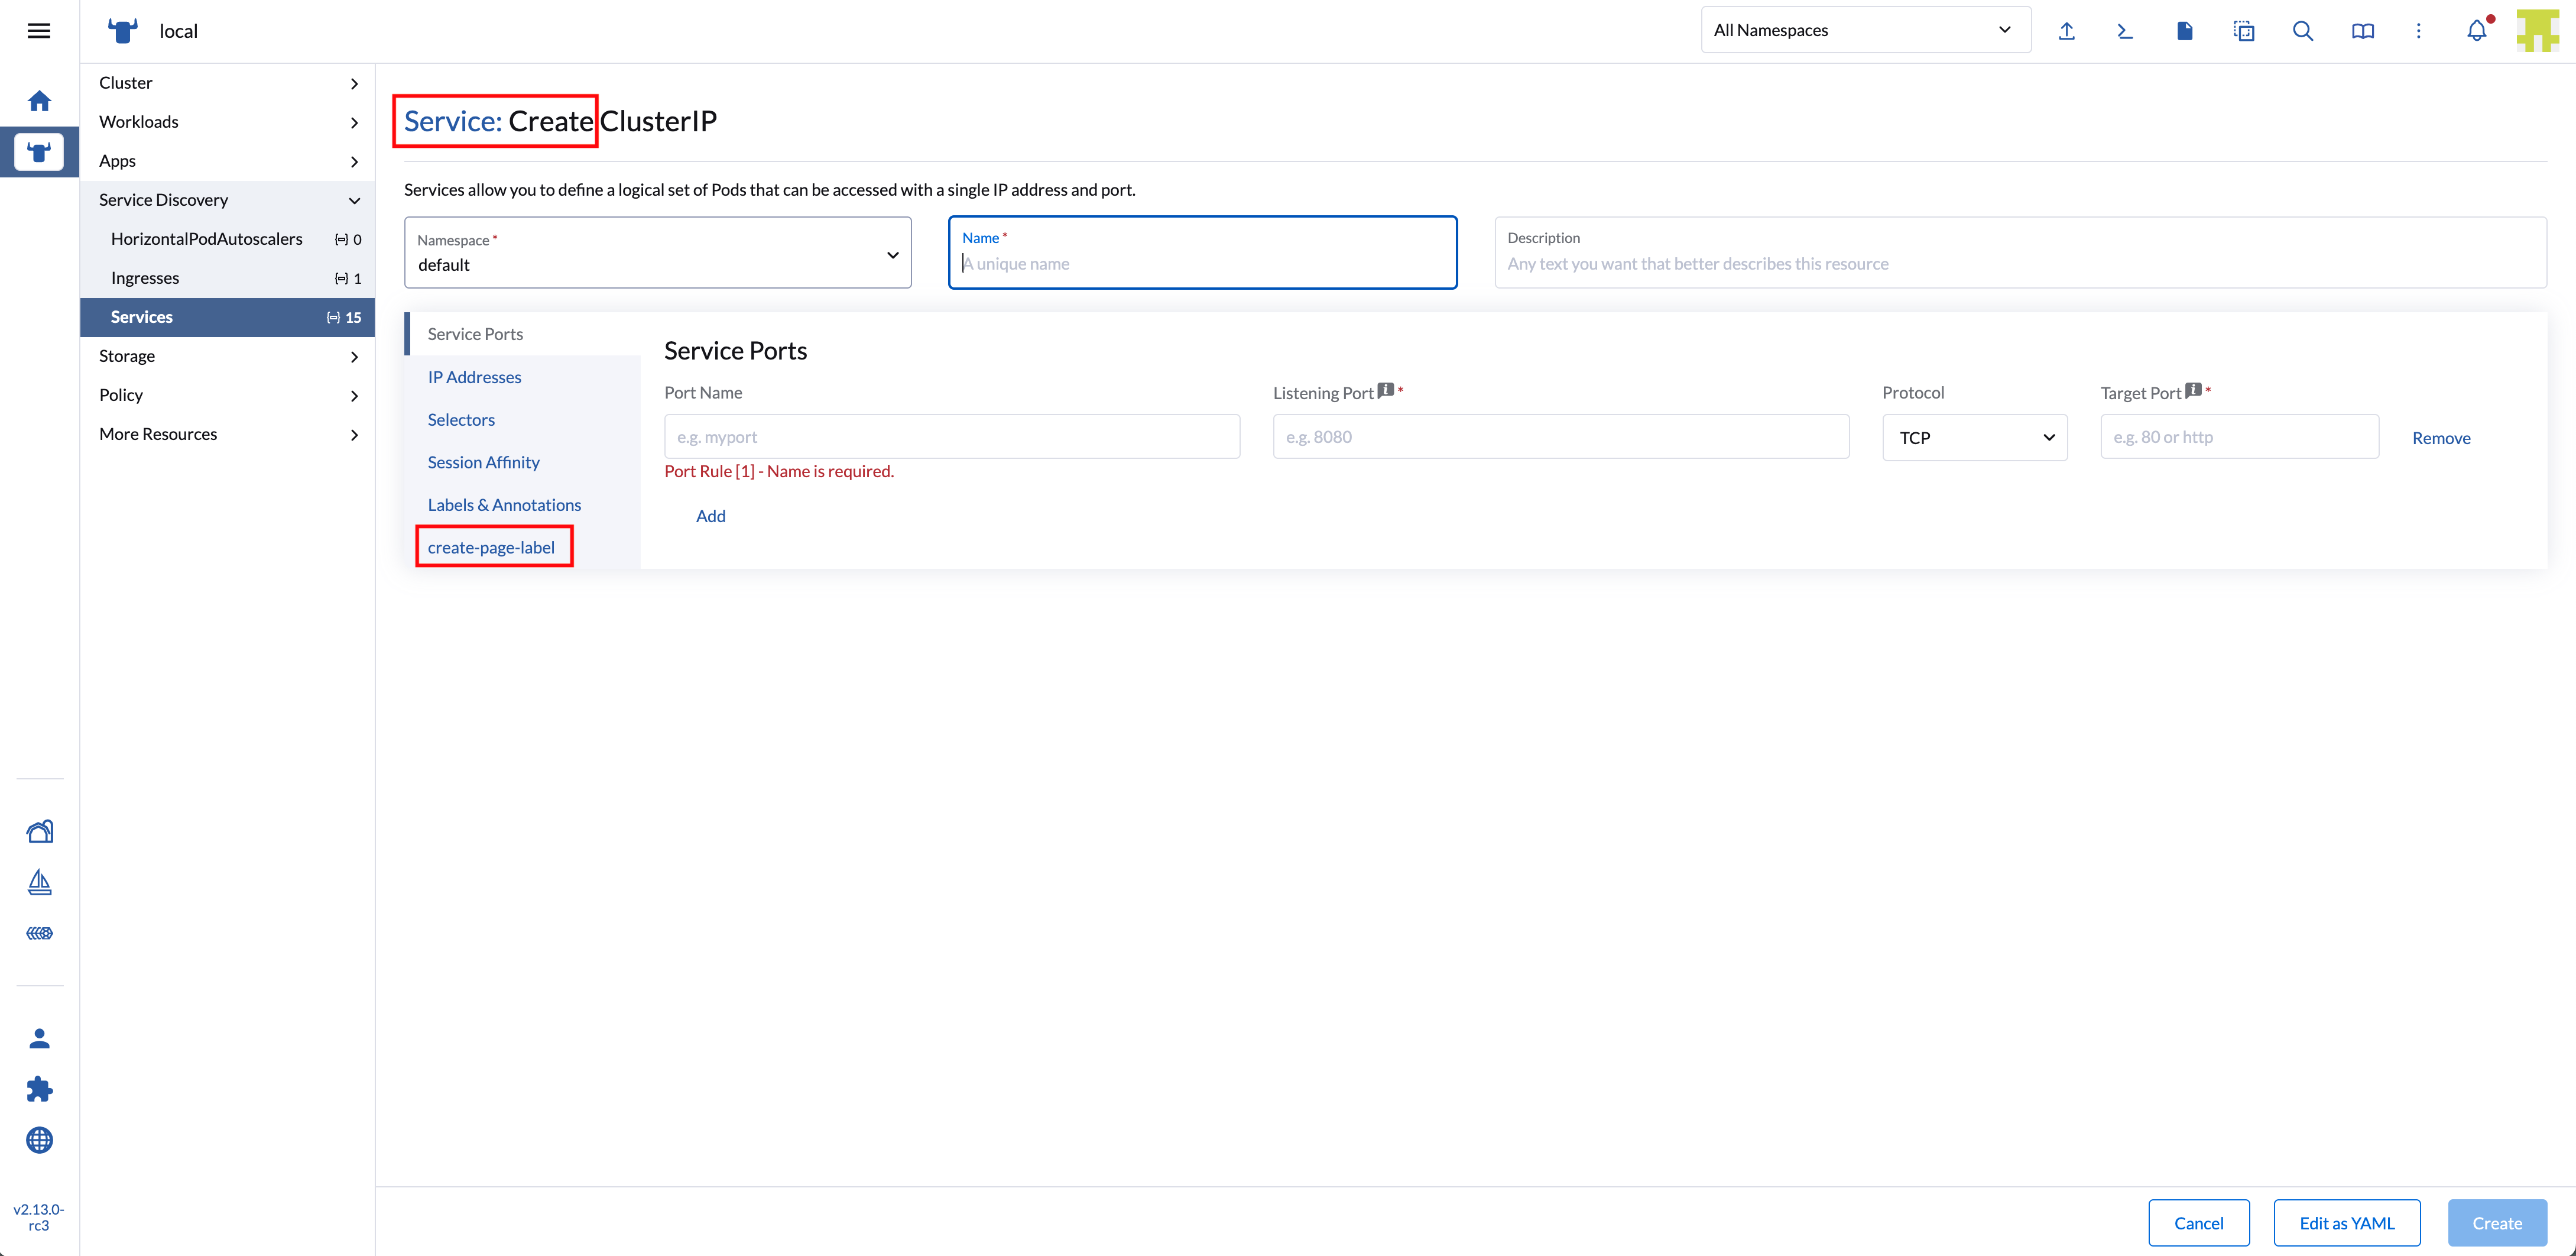Switch to the IP Addresses tab
The width and height of the screenshot is (2576, 1256).
(474, 377)
